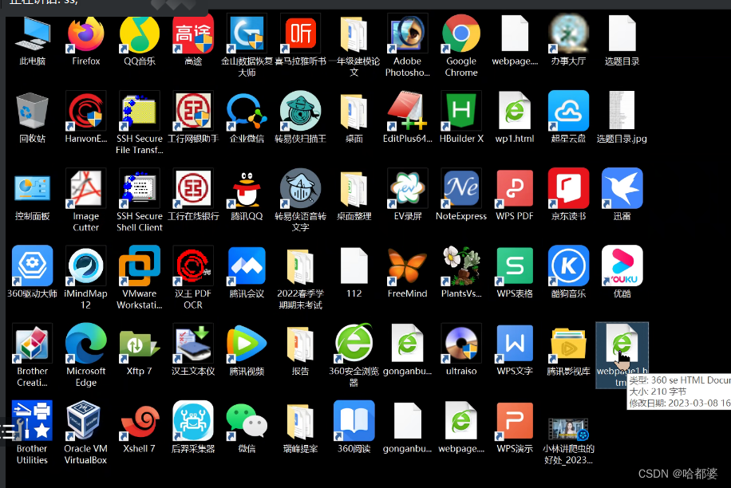Viewport: 731px width, 488px height.
Task: Select the 汉王文本仪 scanner icon
Action: point(193,343)
